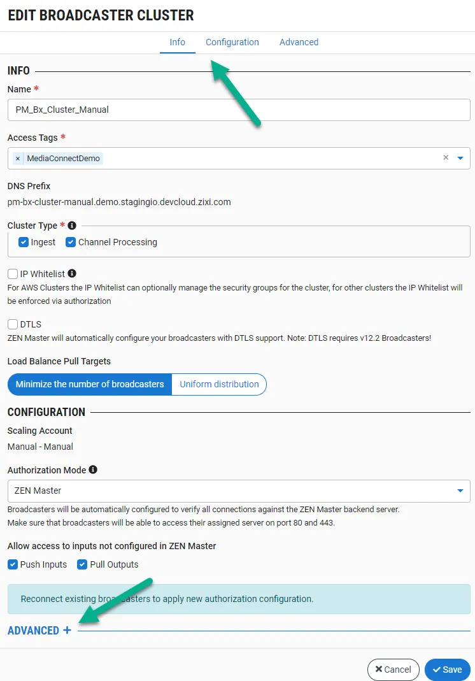Toggle the Push Inputs checkbox
Image resolution: width=475 pixels, height=681 pixels.
coord(13,564)
